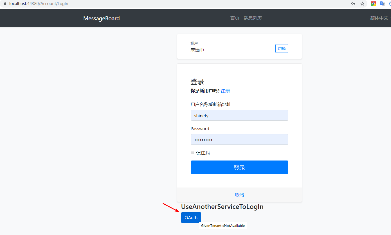Image resolution: width=391 pixels, height=235 pixels.
Task: Click the 切换 tenant switch button
Action: (282, 49)
